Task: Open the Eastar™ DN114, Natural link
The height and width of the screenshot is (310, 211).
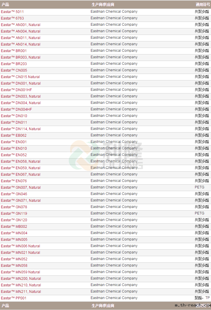Action: tap(21, 129)
